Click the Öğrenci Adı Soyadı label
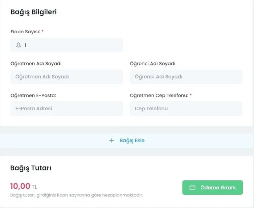The width and height of the screenshot is (254, 208). [152, 64]
